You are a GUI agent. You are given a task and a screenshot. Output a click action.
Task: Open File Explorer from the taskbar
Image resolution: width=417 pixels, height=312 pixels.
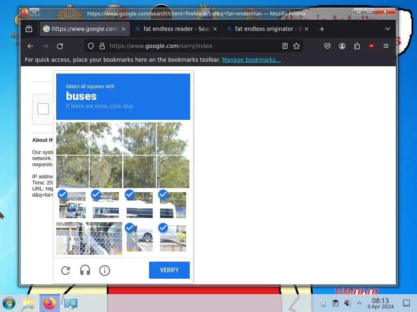click(29, 303)
